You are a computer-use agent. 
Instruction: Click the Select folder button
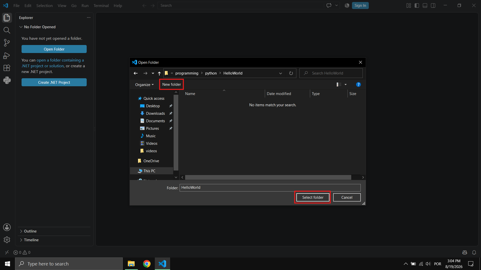313,197
